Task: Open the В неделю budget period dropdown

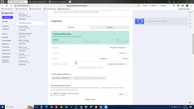Action: (x=104, y=58)
